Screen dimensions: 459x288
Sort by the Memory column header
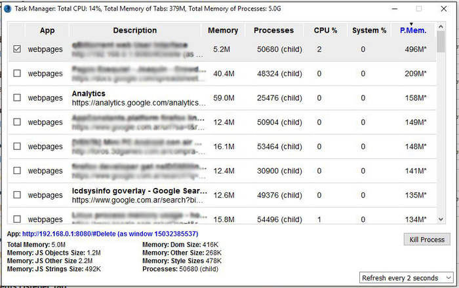[x=223, y=30]
